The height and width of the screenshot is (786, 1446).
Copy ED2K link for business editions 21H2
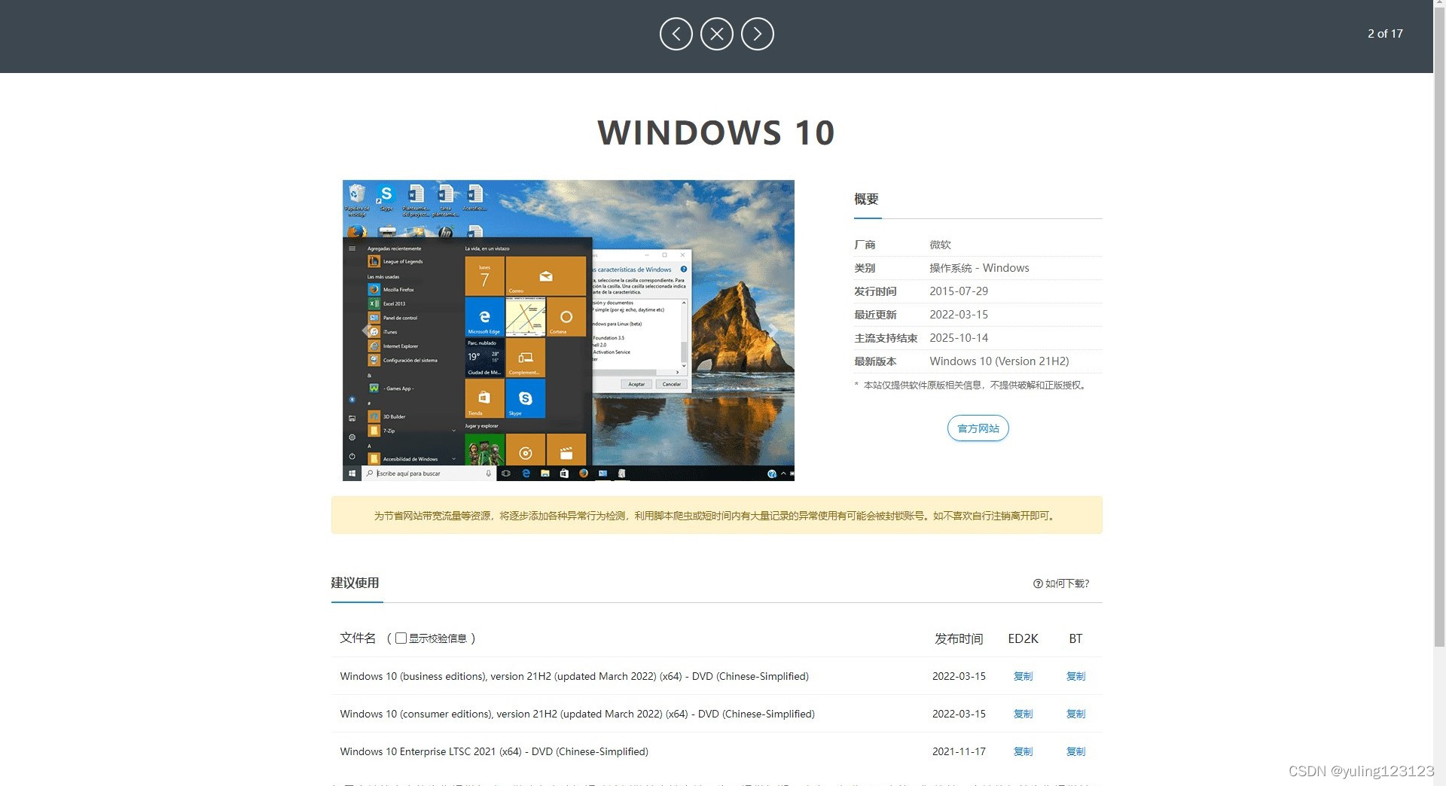tap(1023, 676)
